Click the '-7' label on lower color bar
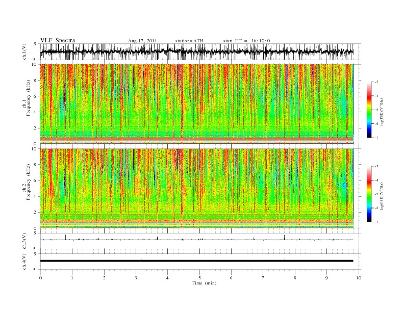The image size is (404, 312). pyautogui.click(x=376, y=222)
